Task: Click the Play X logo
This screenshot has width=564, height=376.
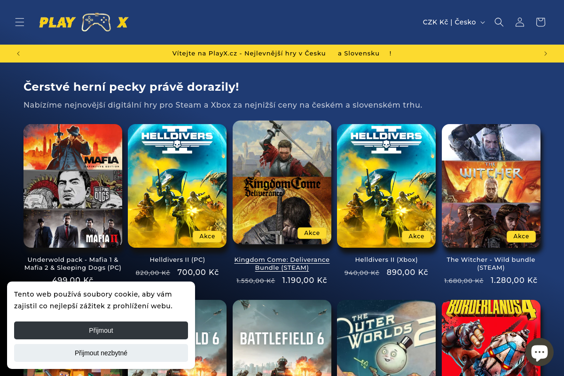Action: pyautogui.click(x=84, y=22)
